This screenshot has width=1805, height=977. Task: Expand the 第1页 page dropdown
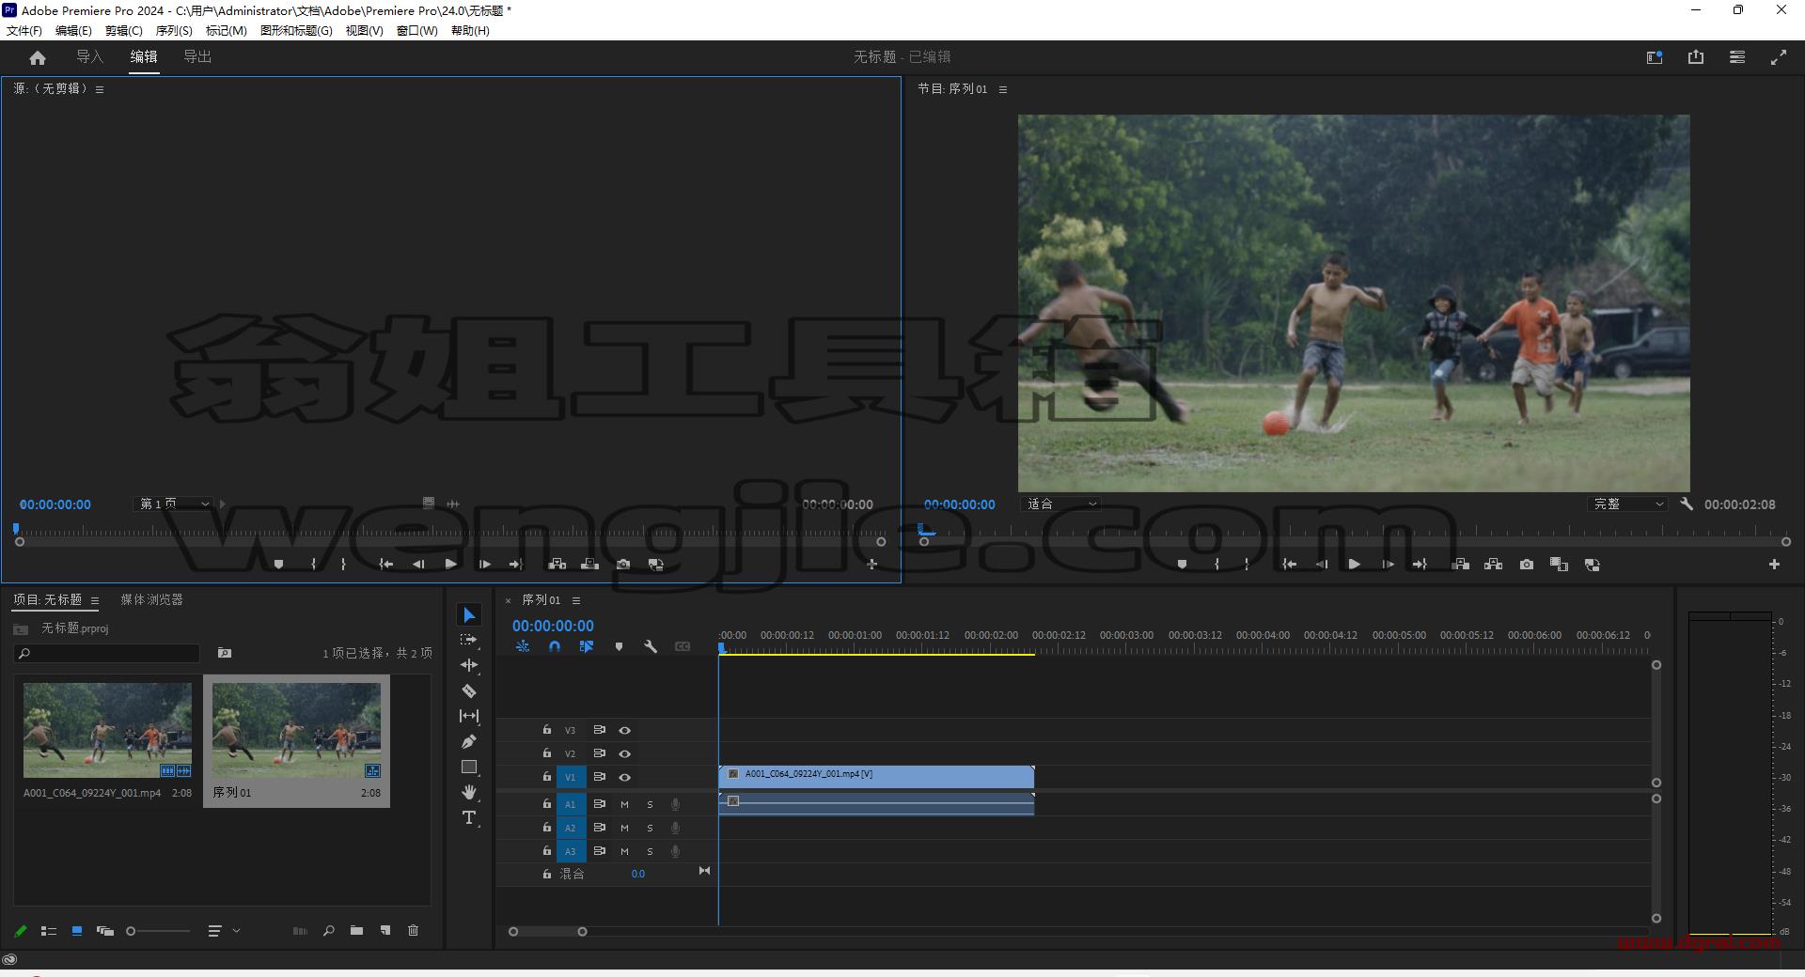click(x=175, y=504)
